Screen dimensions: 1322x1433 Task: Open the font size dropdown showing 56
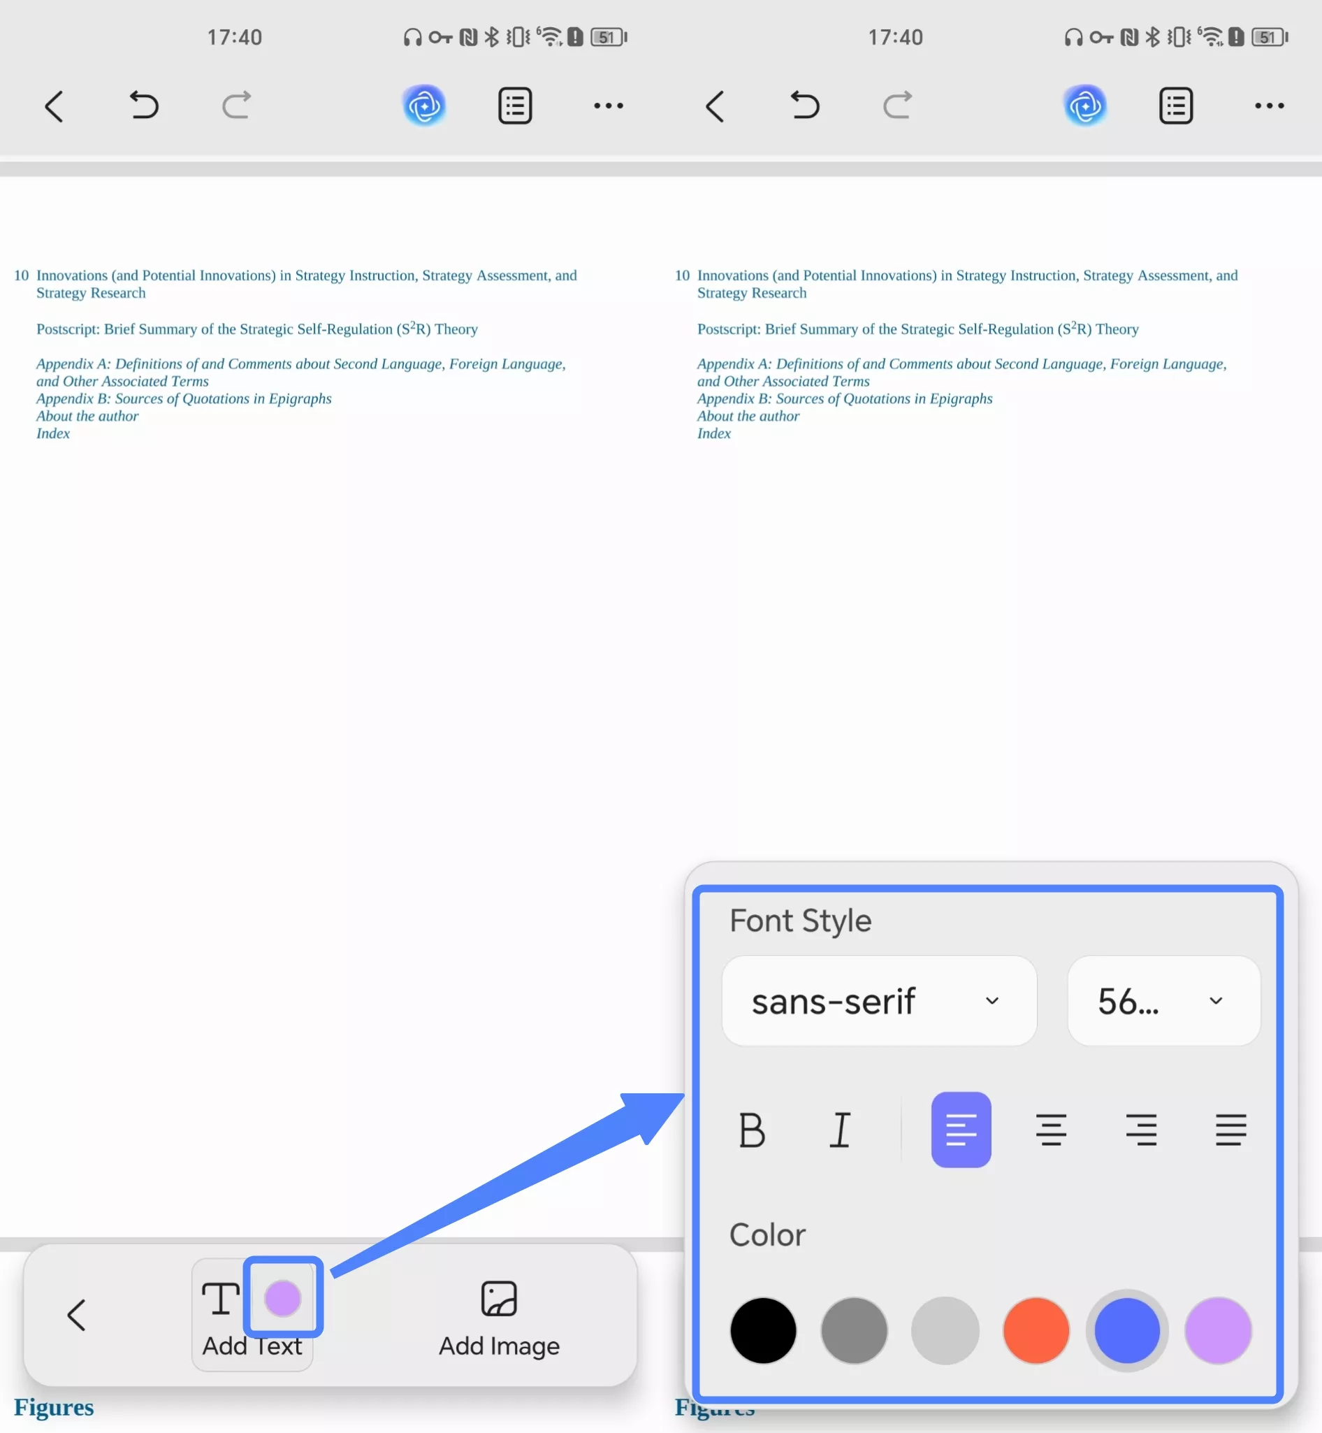tap(1163, 1001)
